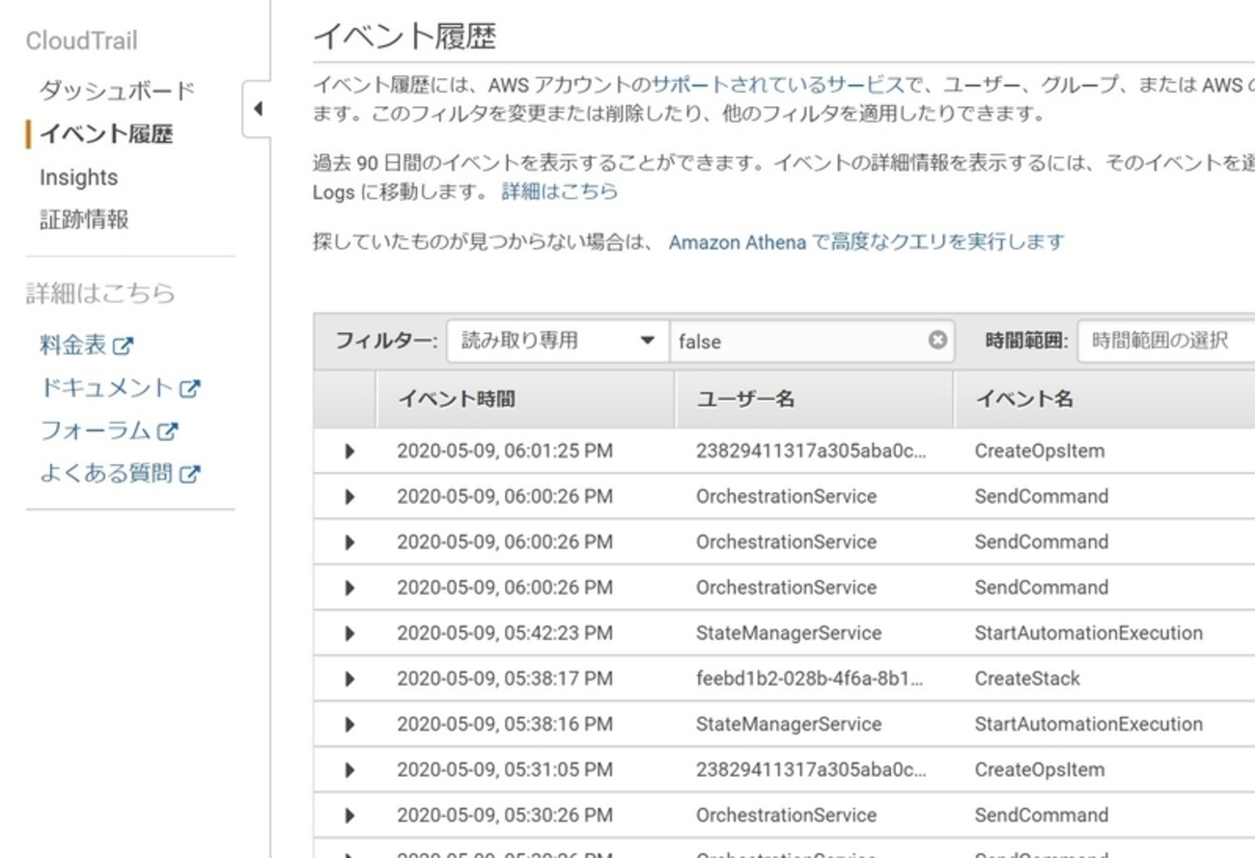The width and height of the screenshot is (1255, 858).
Task: Sort by the イベント時間 column header
Action: (x=457, y=399)
